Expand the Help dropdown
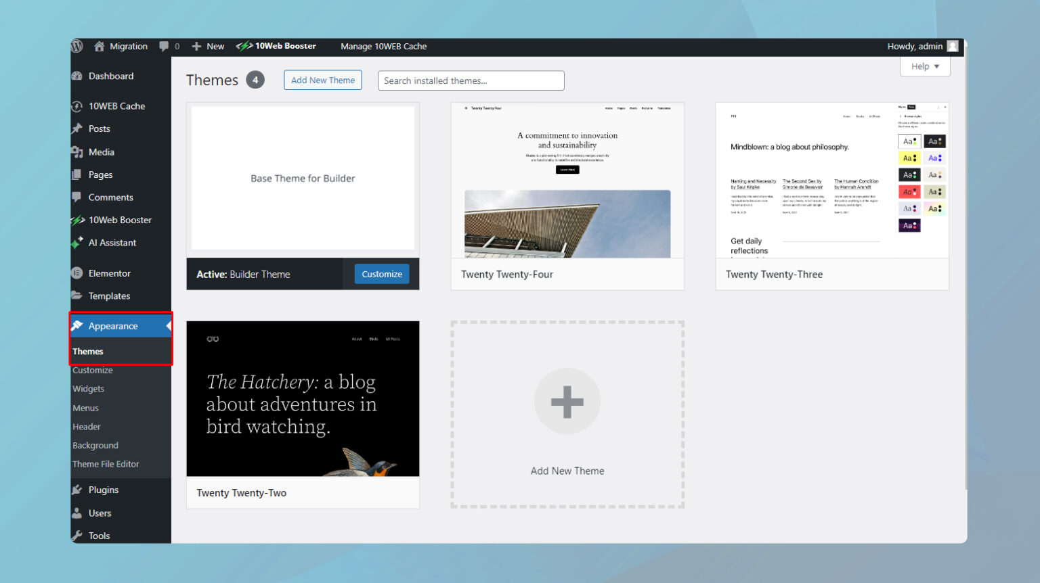The image size is (1040, 583). [925, 66]
